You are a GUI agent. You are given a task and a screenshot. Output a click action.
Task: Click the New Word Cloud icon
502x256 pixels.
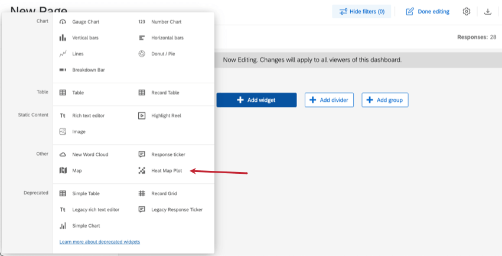pyautogui.click(x=63, y=154)
